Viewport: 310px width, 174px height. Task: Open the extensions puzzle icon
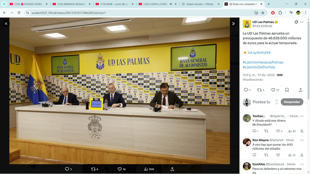280,13
